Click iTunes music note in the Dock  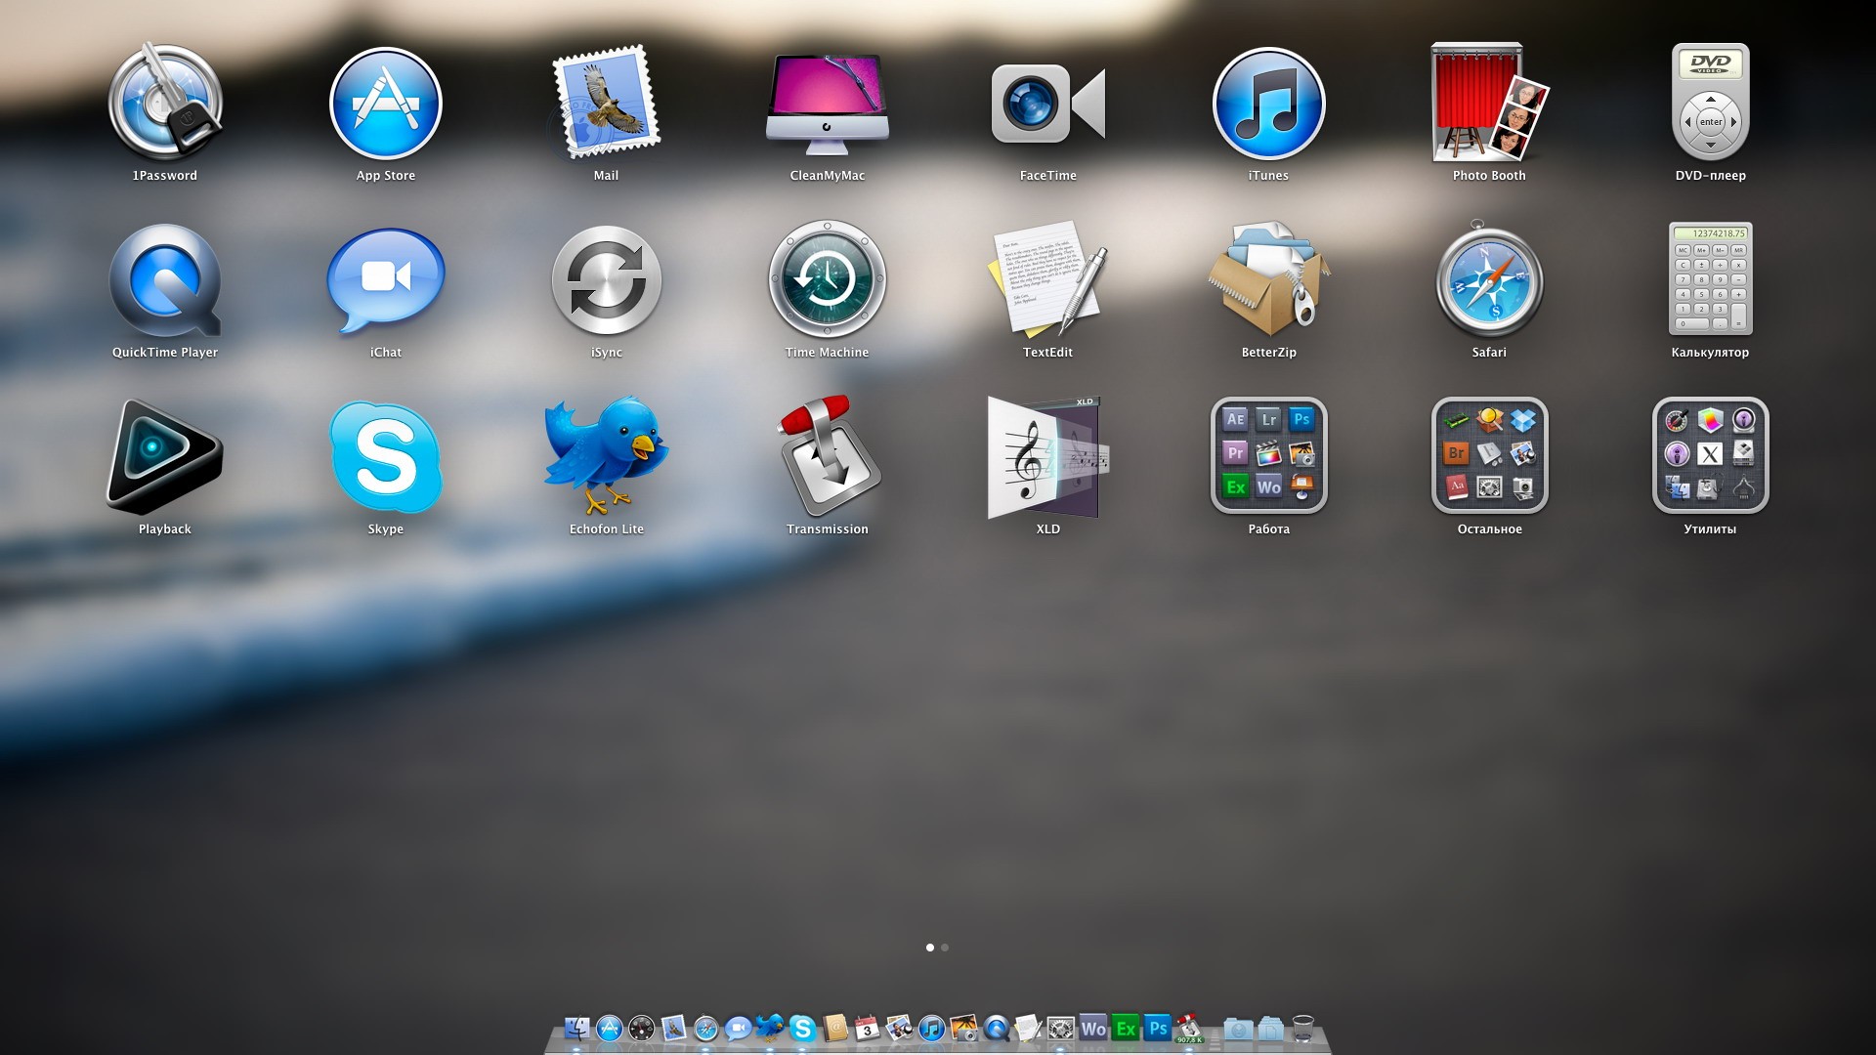coord(931,1028)
